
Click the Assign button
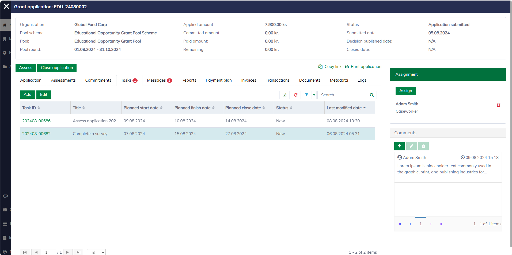click(x=405, y=91)
